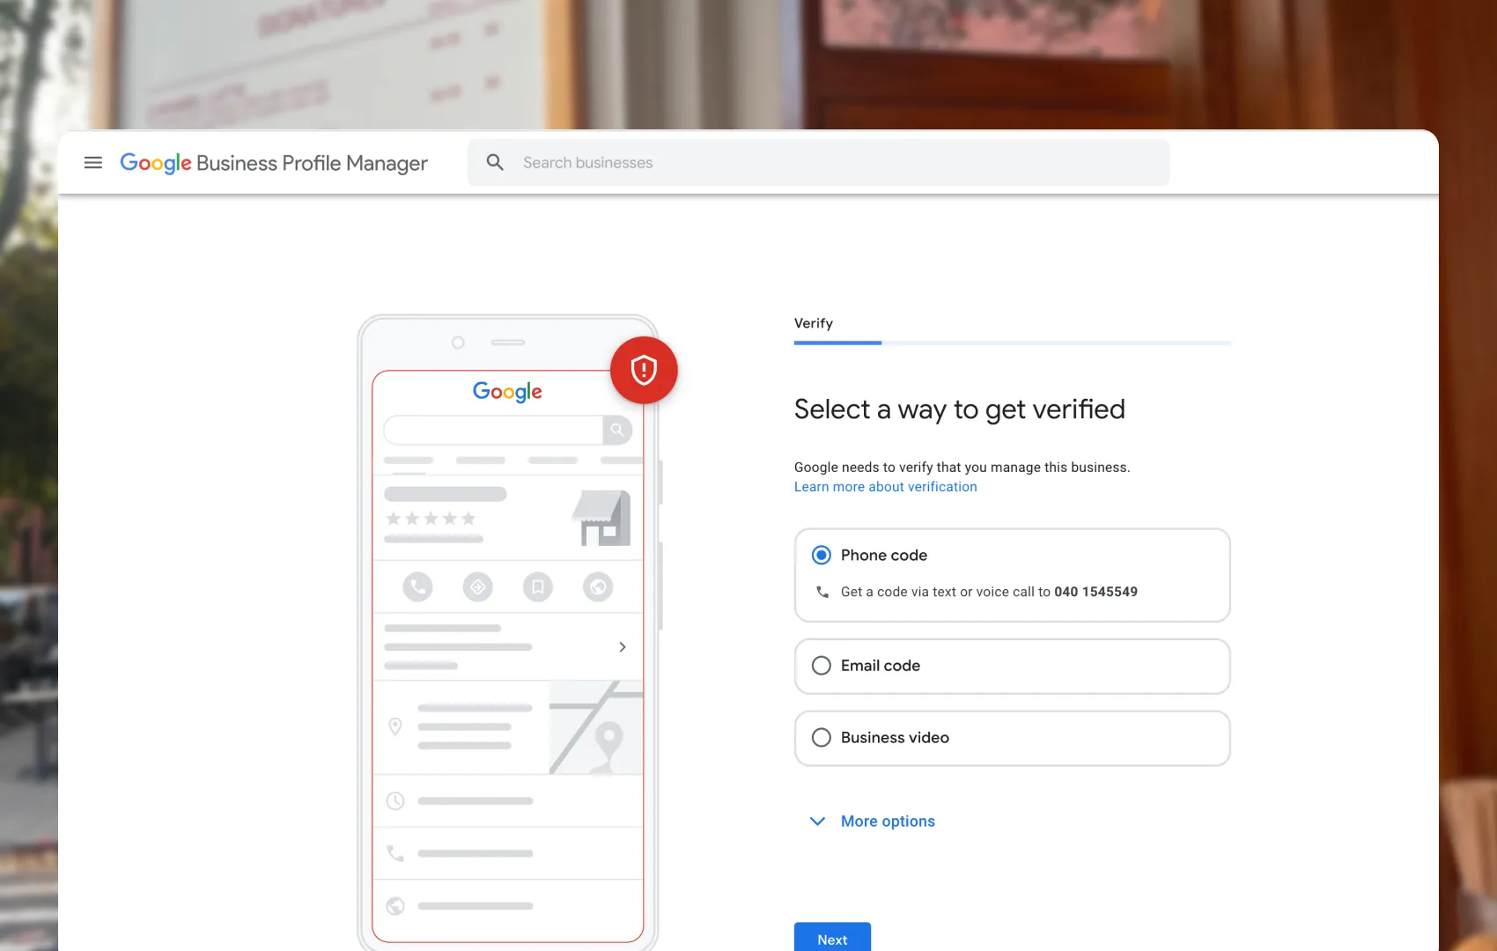
Task: Select the Business video radio button
Action: (x=821, y=738)
